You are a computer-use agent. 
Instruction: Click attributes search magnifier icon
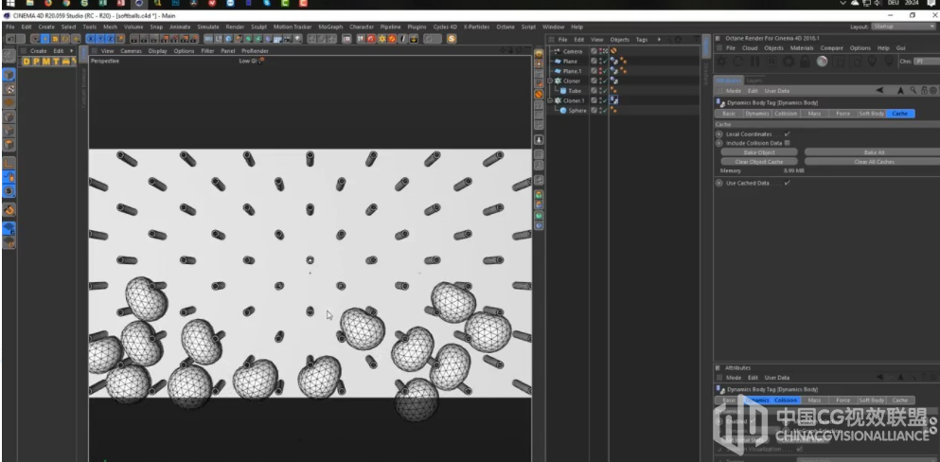(913, 91)
